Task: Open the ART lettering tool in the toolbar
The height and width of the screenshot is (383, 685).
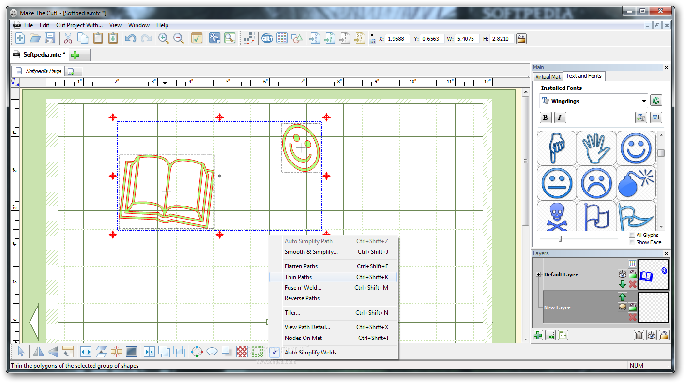Action: pyautogui.click(x=267, y=38)
